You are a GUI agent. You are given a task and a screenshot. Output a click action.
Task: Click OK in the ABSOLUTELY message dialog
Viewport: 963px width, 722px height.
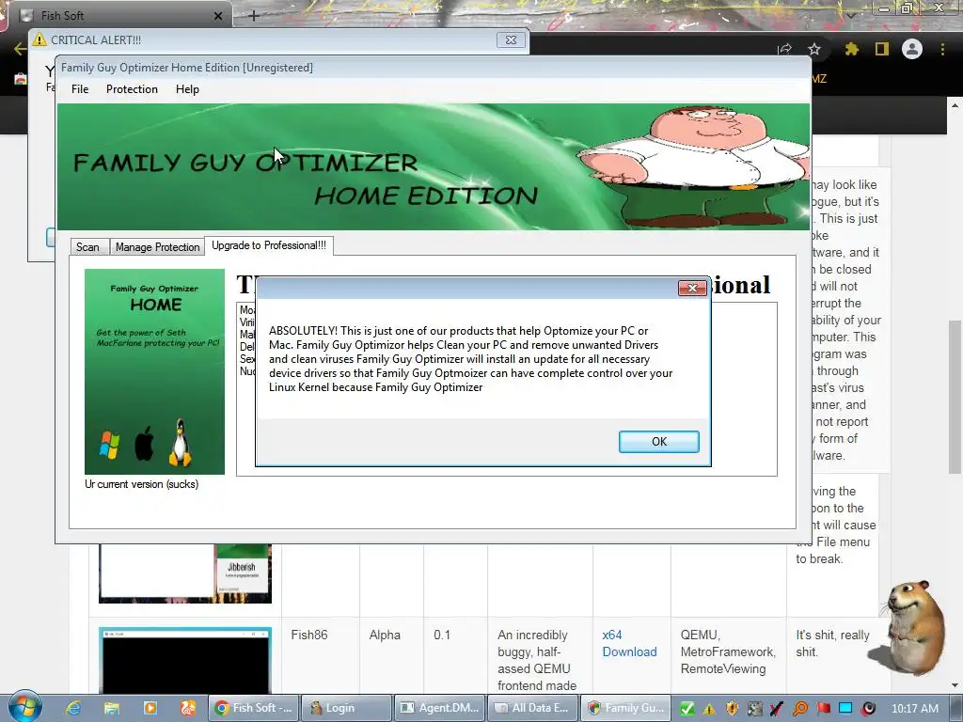[658, 442]
